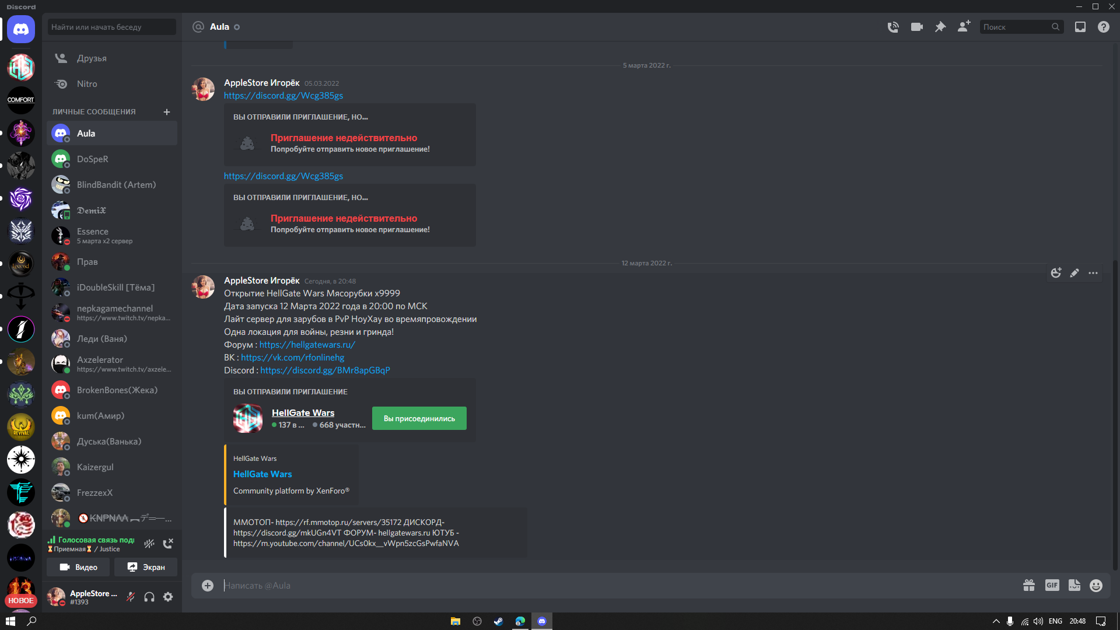Open the first discord.gg/Wcg385gs link
The image size is (1120, 630).
(x=283, y=96)
